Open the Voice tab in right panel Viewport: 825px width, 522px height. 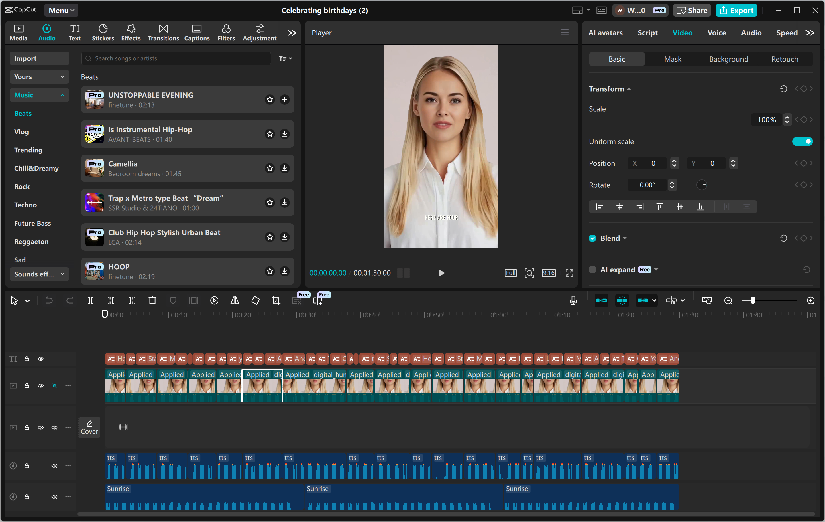click(x=716, y=33)
